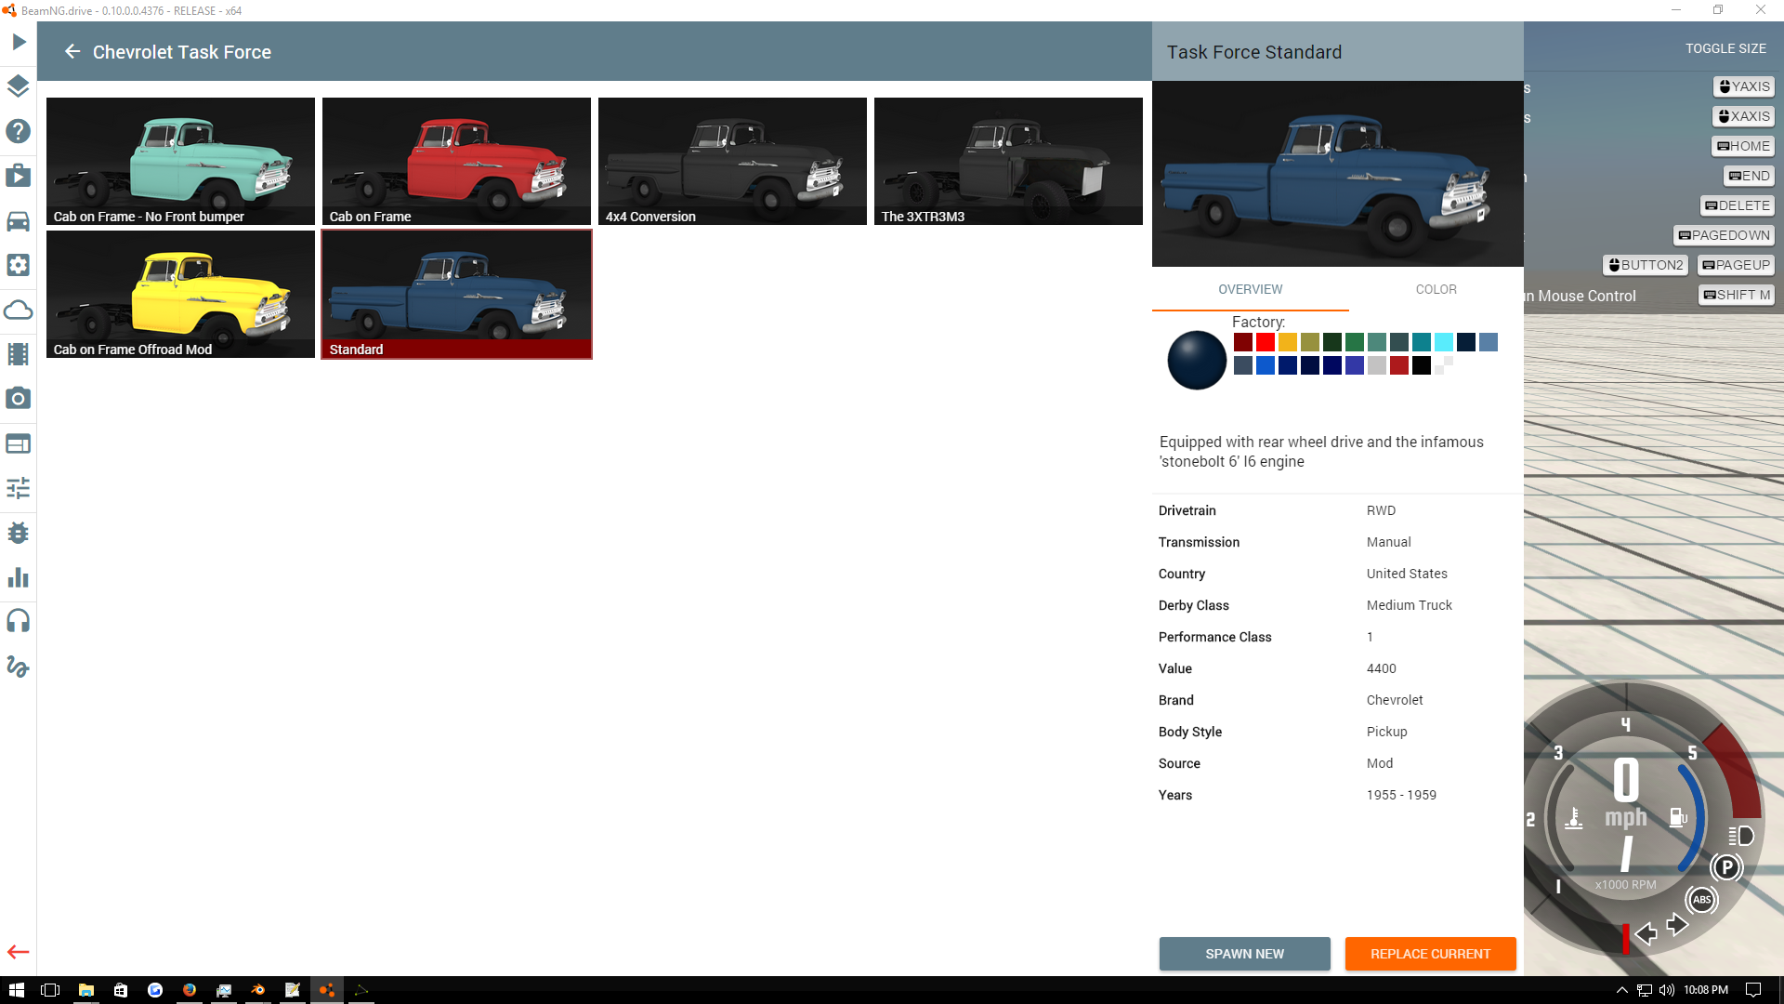This screenshot has height=1004, width=1784.
Task: Click the DELETE key binding label
Action: 1738,205
